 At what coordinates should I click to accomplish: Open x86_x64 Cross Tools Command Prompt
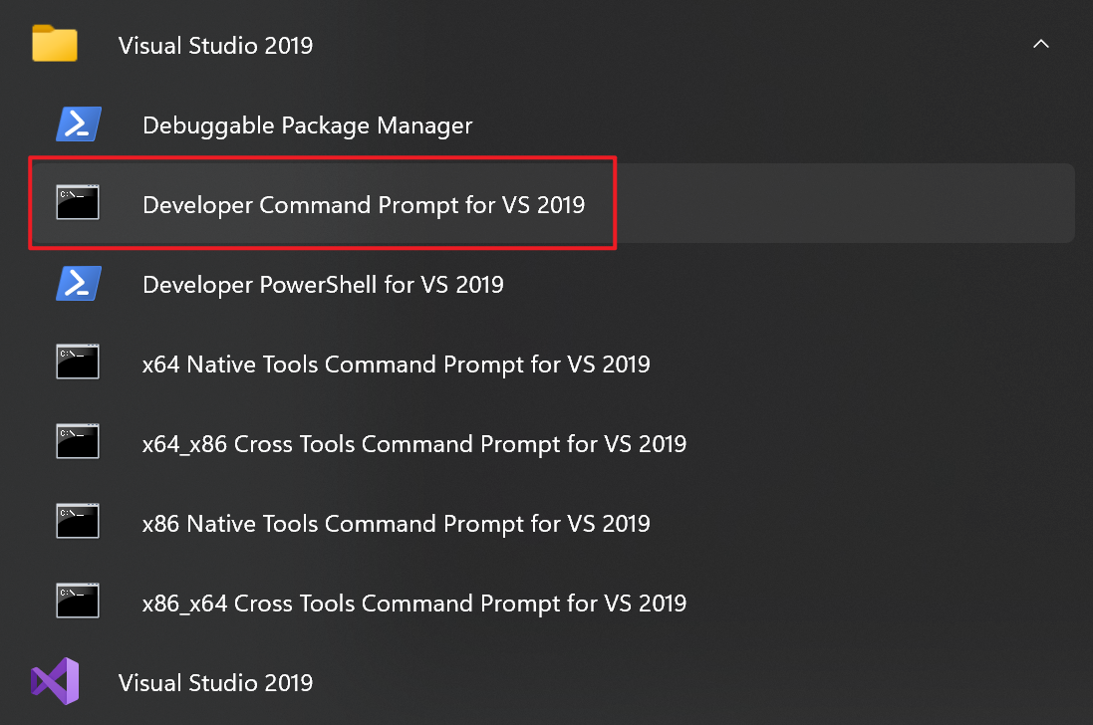click(413, 604)
